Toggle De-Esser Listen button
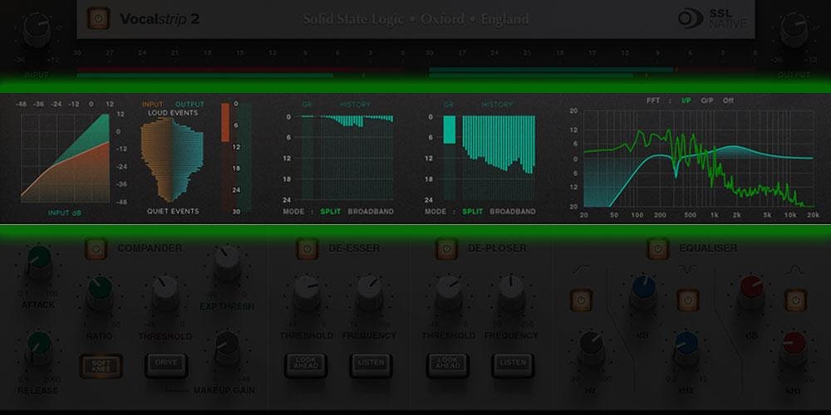 [x=371, y=365]
